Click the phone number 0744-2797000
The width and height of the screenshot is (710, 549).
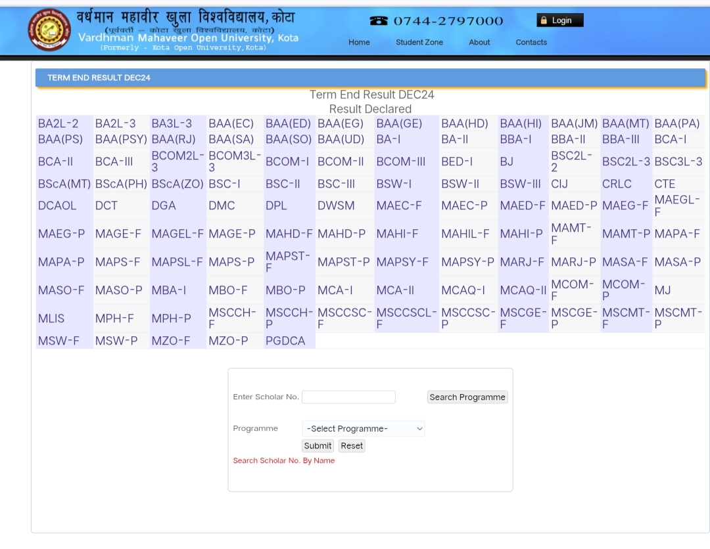click(448, 21)
